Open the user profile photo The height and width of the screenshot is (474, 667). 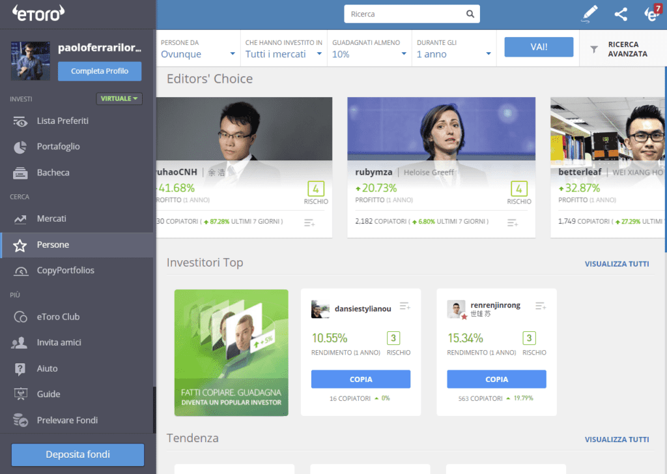30,61
